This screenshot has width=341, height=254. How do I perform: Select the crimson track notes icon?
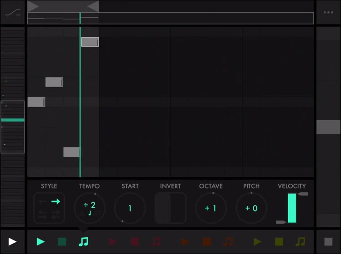tap(156, 242)
